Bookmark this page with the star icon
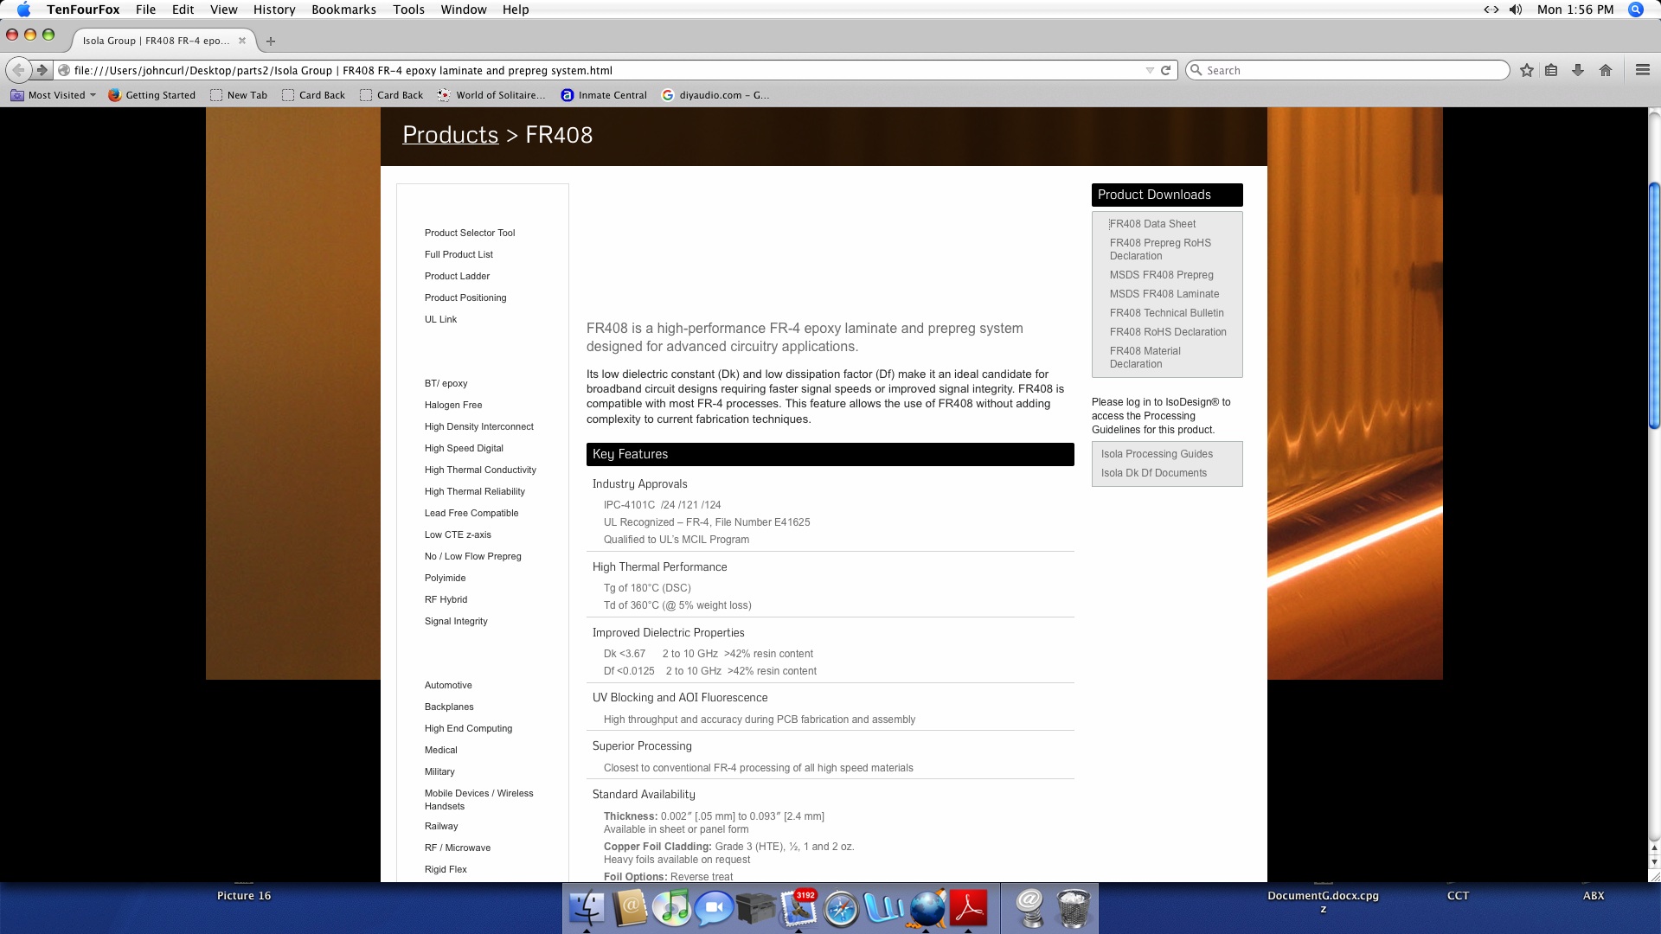Screen dimensions: 1661x934 point(1527,70)
